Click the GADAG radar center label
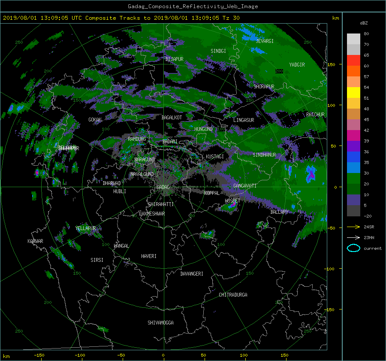The height and width of the screenshot is (361, 386). [163, 187]
